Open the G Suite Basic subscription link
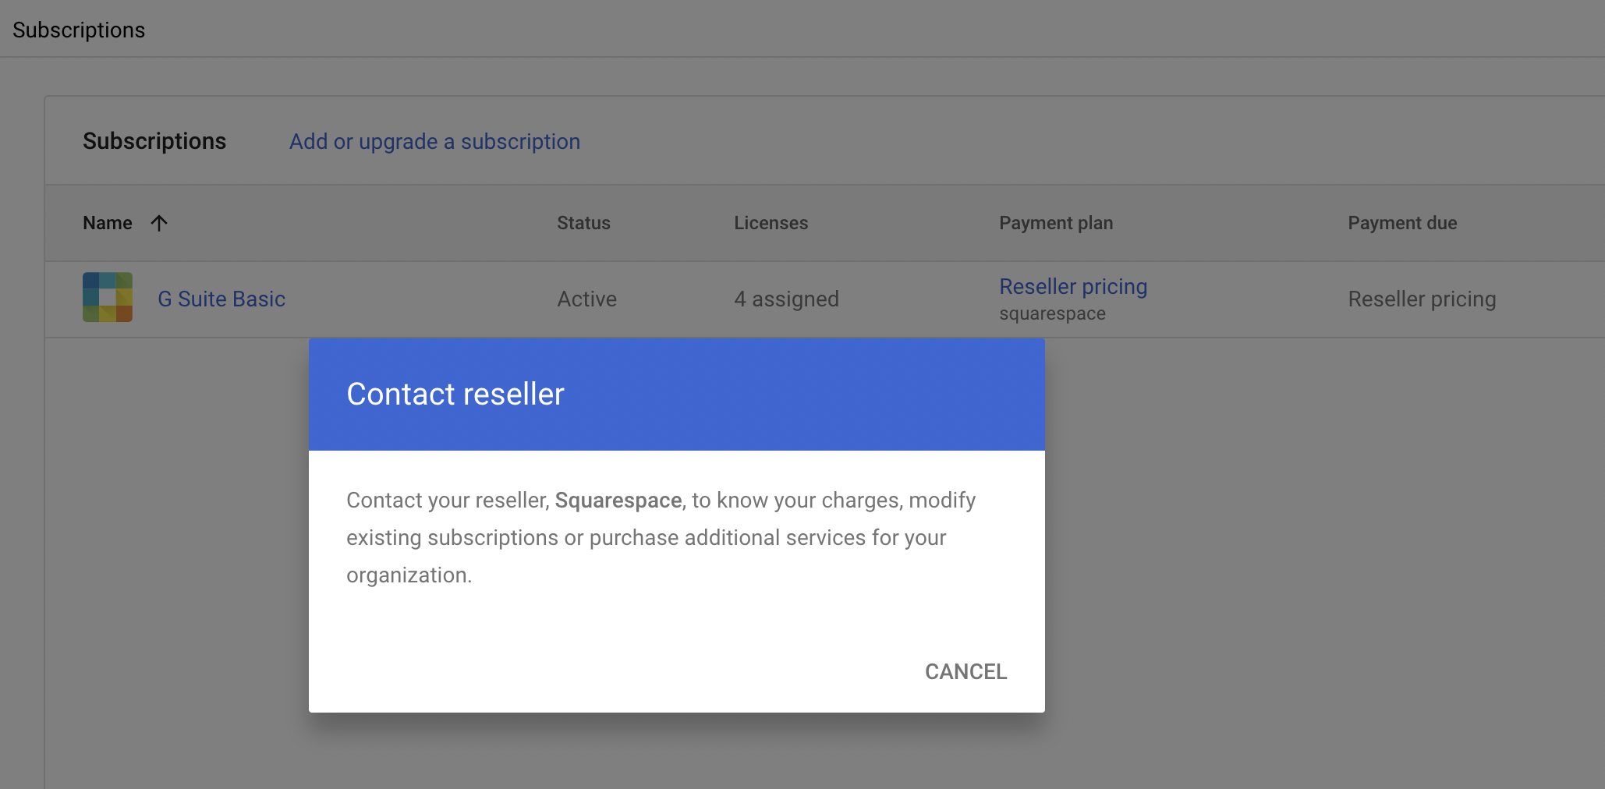The height and width of the screenshot is (789, 1605). (x=221, y=299)
